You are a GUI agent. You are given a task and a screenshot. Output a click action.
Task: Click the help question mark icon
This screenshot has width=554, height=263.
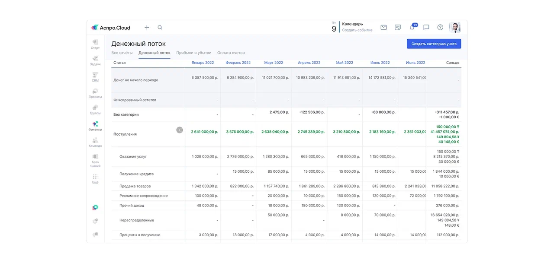click(x=440, y=27)
